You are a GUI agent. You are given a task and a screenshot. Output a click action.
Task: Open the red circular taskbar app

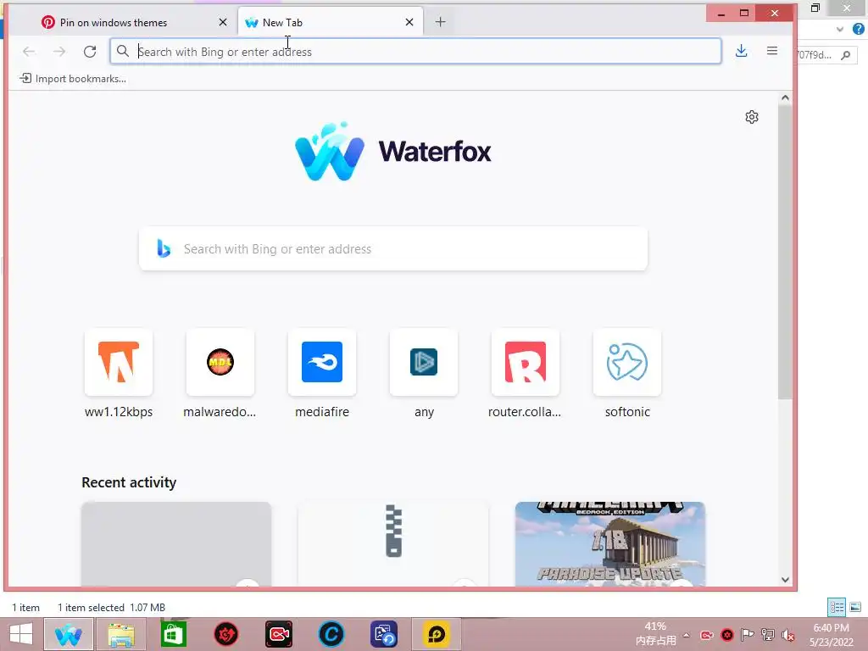[x=225, y=634]
